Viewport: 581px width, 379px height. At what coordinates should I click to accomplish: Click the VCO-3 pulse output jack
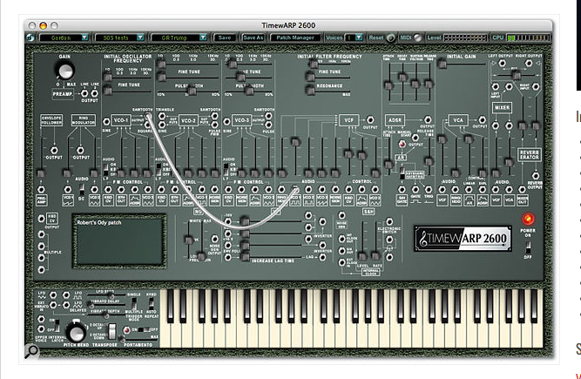pos(268,125)
